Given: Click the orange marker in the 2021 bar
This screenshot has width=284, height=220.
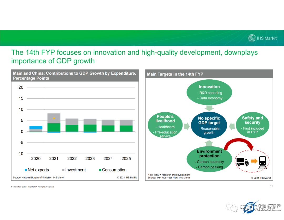Looking at the screenshot, I should point(54,118).
